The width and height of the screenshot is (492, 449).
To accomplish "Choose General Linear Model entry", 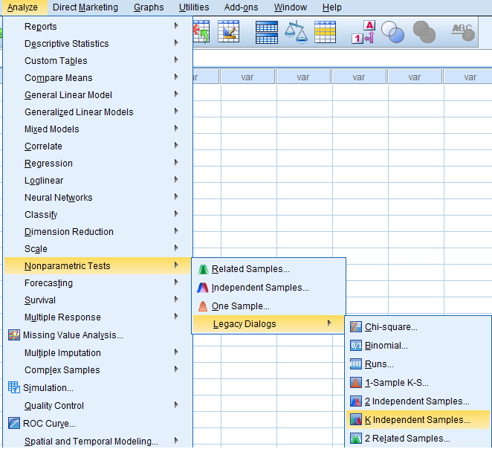I will pos(98,94).
